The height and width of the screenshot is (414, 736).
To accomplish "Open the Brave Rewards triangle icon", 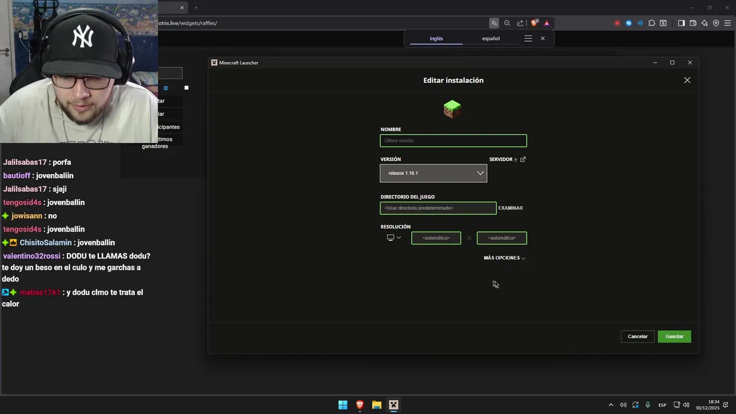I will pyautogui.click(x=546, y=23).
